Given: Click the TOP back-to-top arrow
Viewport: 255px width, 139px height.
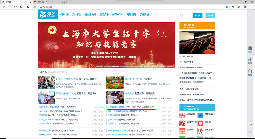Looking at the screenshot, I should tap(250, 123).
